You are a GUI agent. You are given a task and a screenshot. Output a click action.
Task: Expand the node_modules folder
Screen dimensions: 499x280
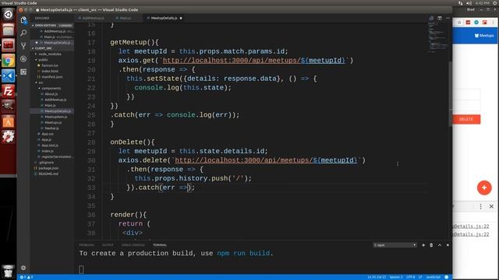click(x=50, y=54)
